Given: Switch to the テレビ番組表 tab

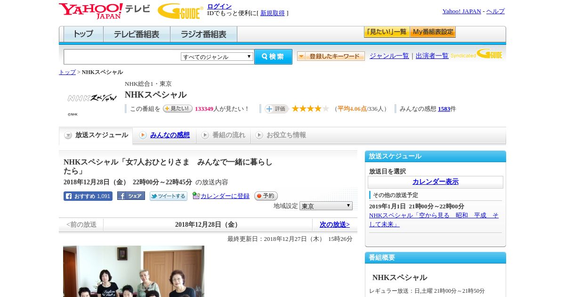Looking at the screenshot, I should click(137, 34).
